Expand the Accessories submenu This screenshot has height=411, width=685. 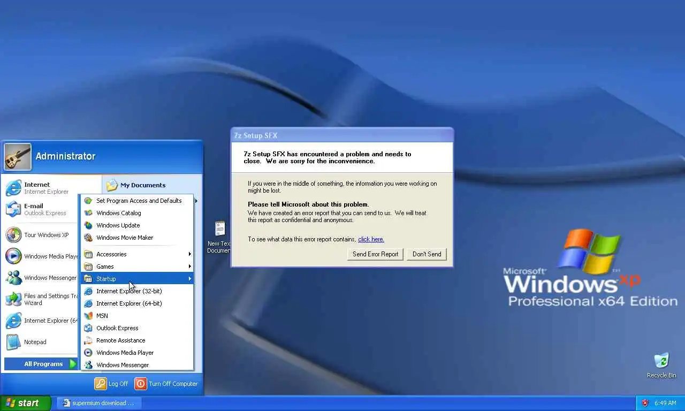coord(137,254)
